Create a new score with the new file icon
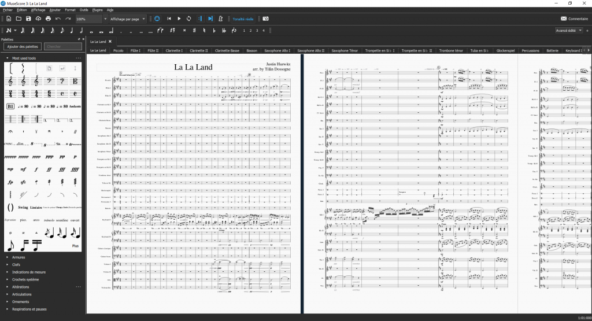 [x=9, y=19]
